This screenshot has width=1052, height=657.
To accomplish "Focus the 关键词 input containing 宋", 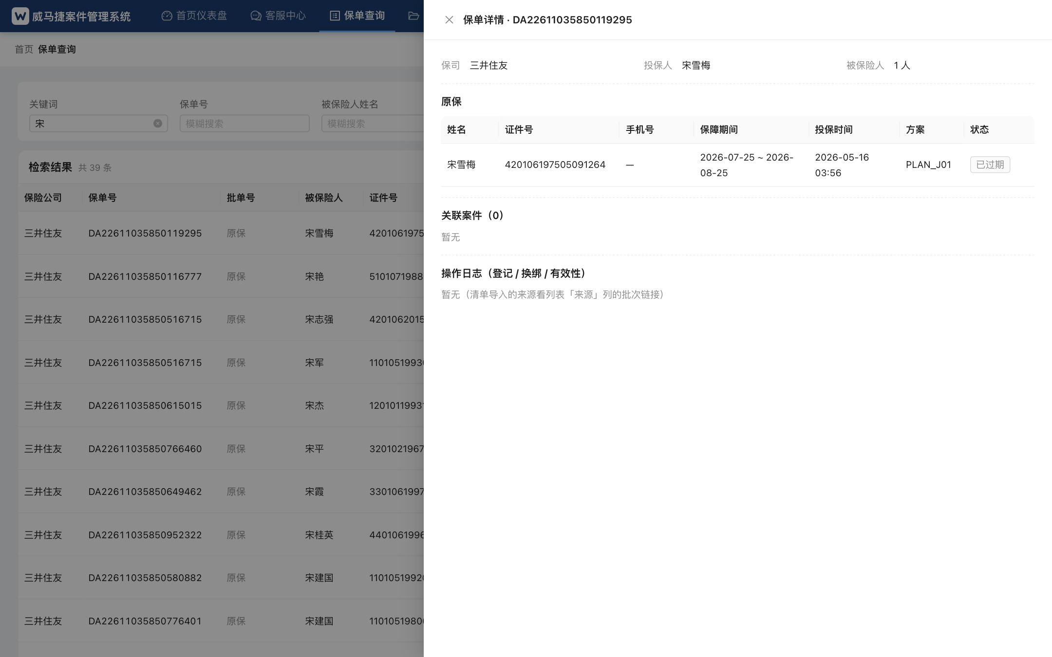I will (98, 124).
